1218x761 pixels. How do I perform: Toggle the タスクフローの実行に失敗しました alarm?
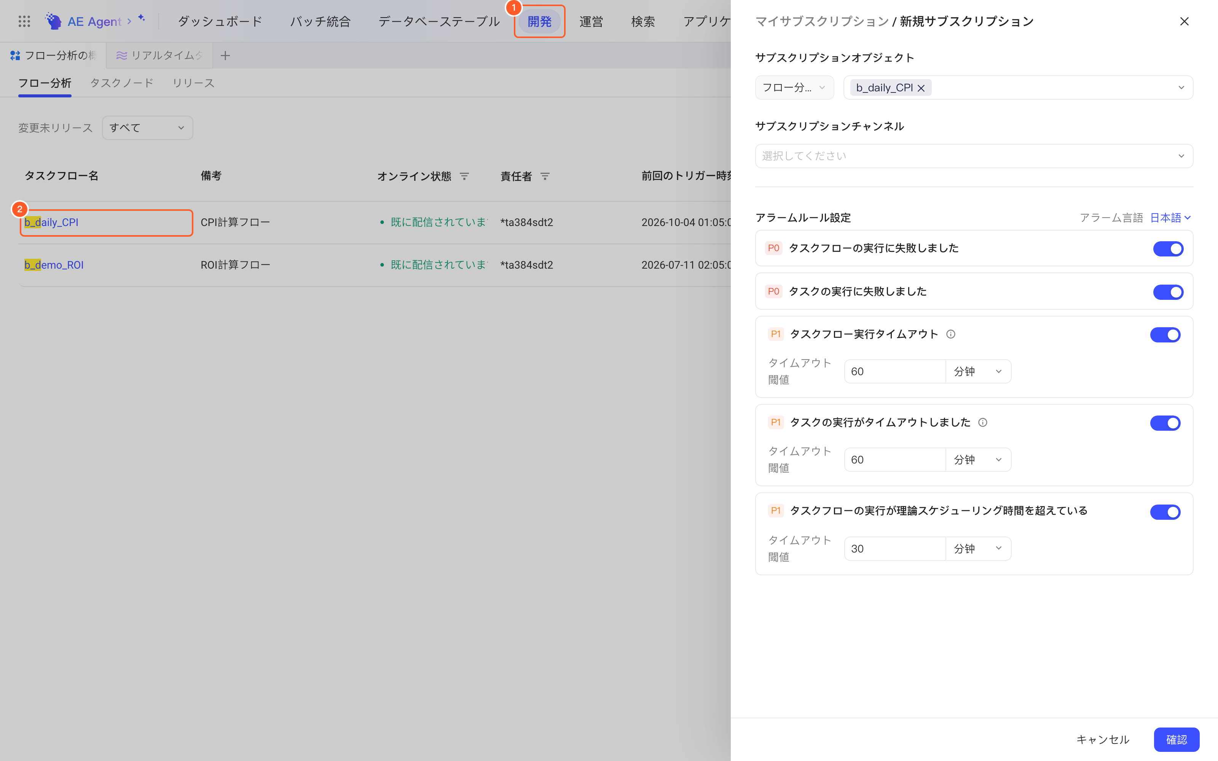1168,248
